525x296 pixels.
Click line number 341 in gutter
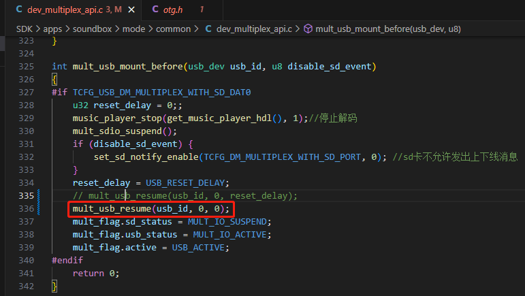tap(27, 274)
